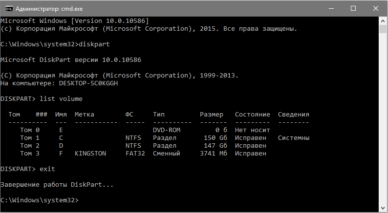This screenshot has height=213, width=388.
Task: Click the final C:\Windows\system32> prompt
Action: (39, 200)
